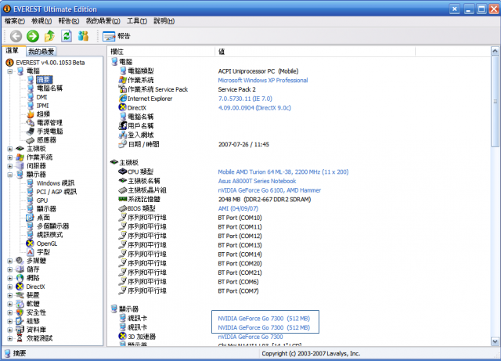Expand the 伺服器 tree node
The width and height of the screenshot is (501, 361).
coord(10,166)
